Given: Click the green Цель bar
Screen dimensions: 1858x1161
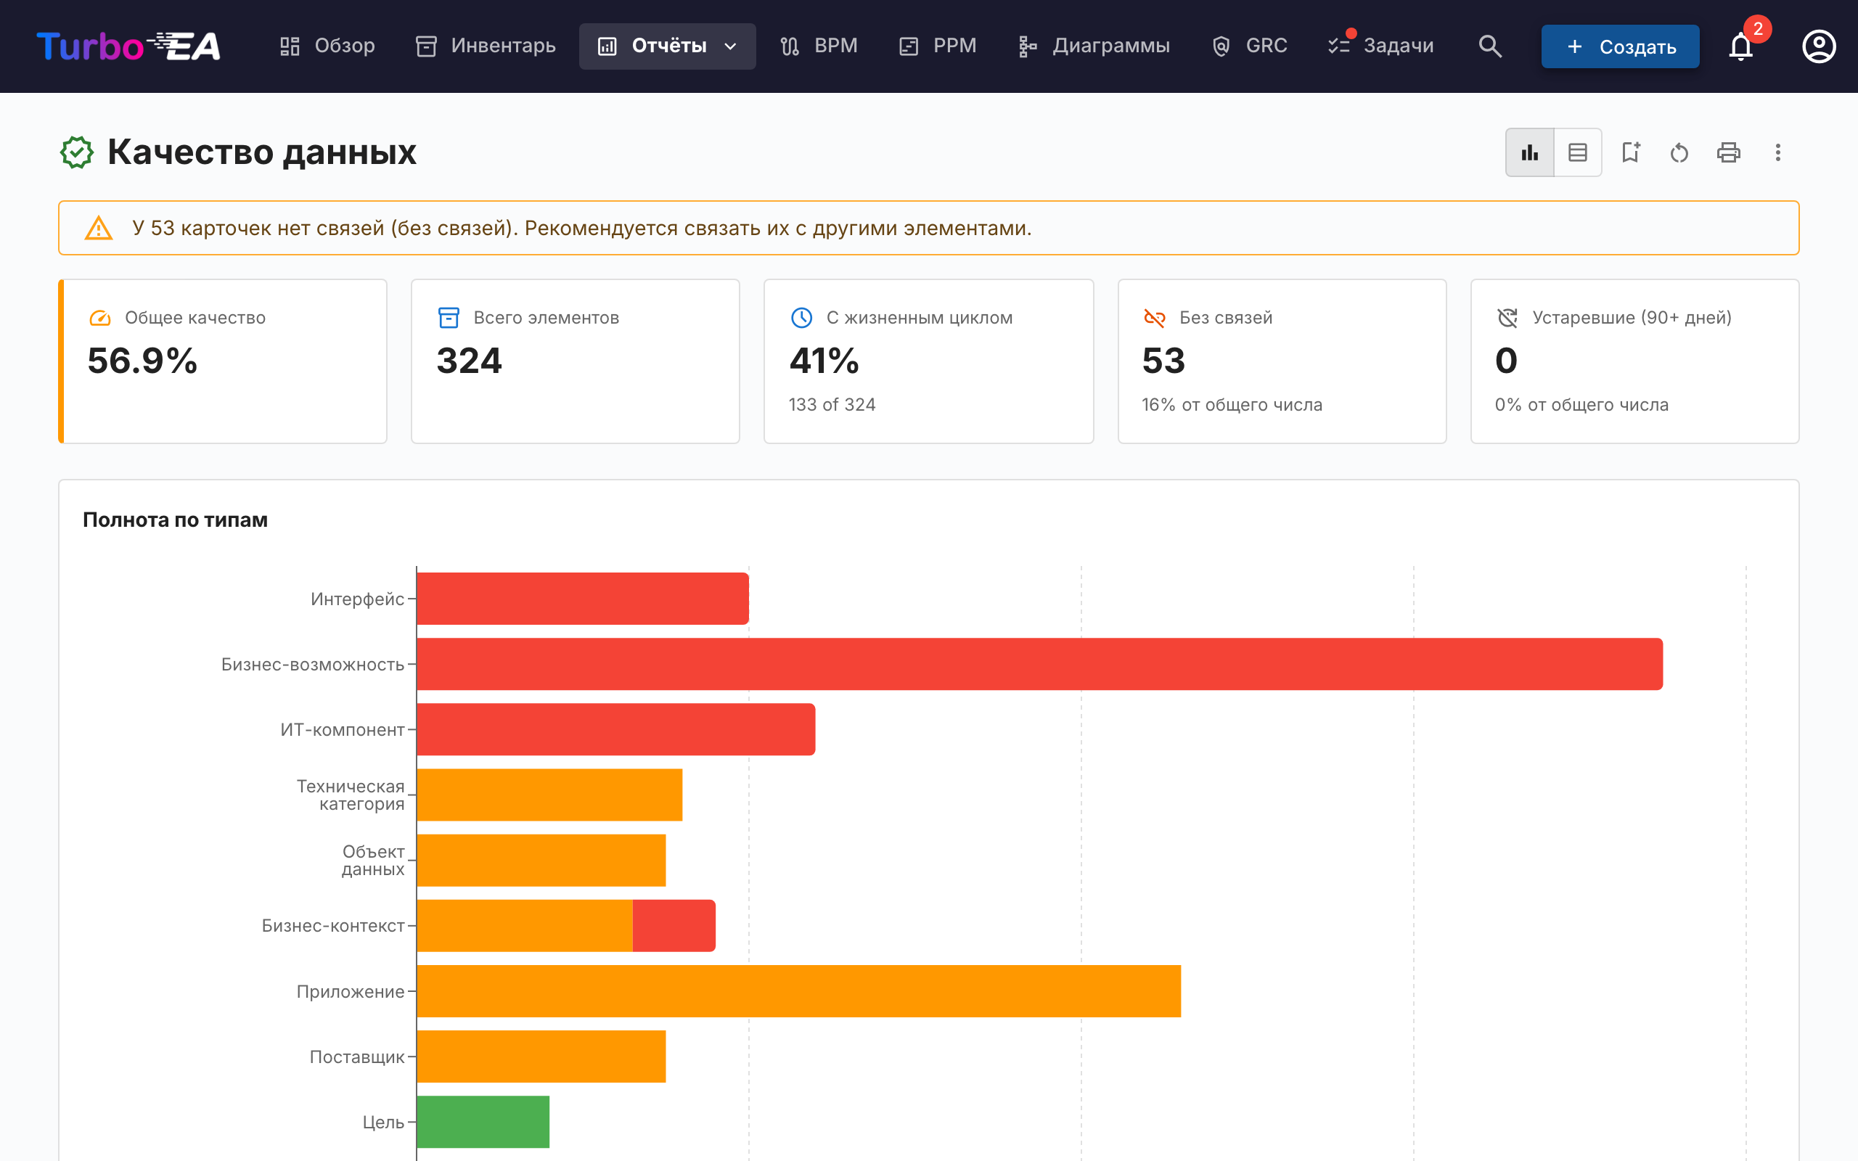Looking at the screenshot, I should (483, 1122).
